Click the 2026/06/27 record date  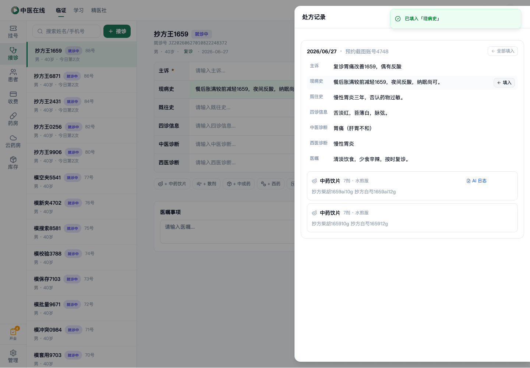[x=322, y=51]
